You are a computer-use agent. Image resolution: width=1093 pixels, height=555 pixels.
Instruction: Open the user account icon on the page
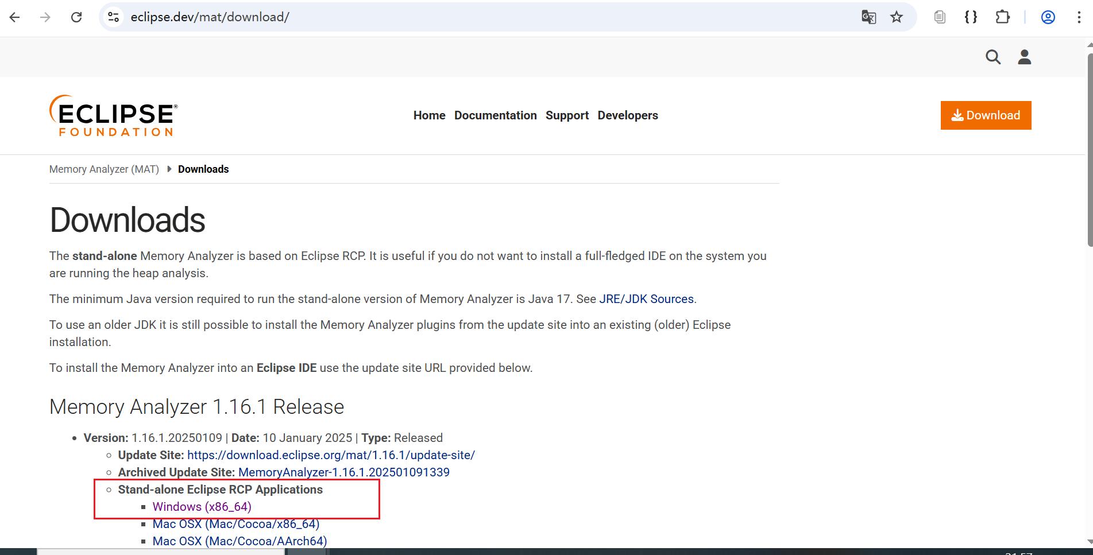(1025, 57)
